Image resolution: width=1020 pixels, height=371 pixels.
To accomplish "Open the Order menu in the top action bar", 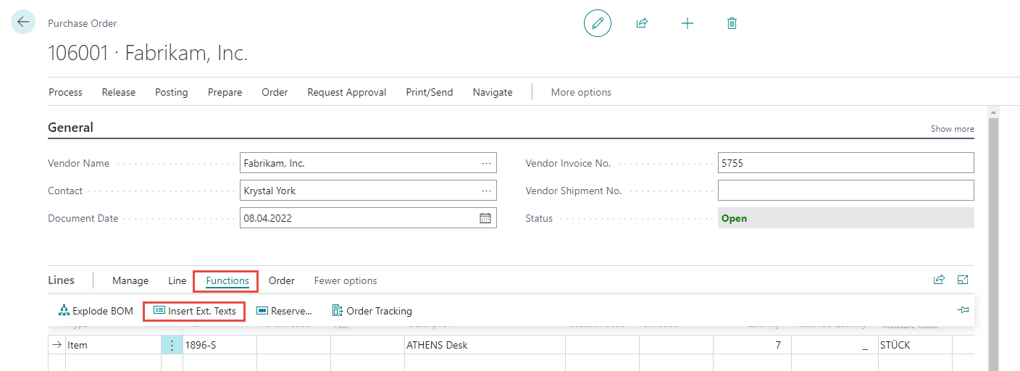I will [x=275, y=92].
